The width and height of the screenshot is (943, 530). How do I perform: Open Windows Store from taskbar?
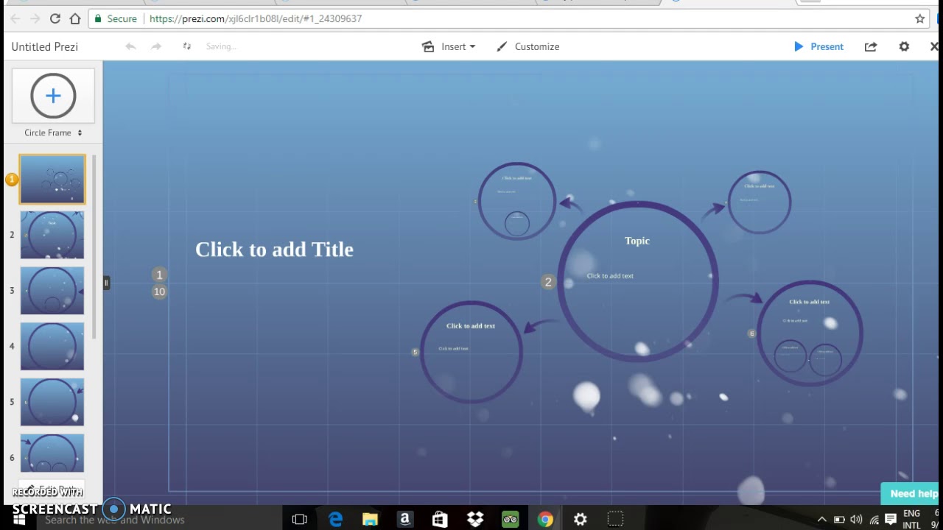click(x=440, y=520)
